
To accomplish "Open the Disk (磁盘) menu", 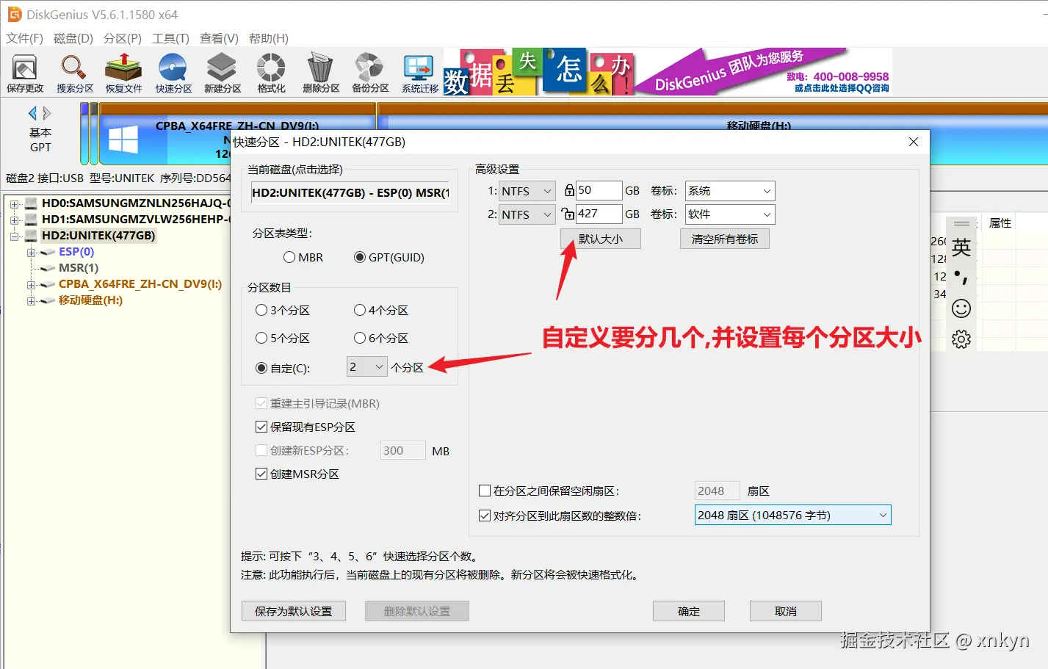I will click(x=73, y=38).
